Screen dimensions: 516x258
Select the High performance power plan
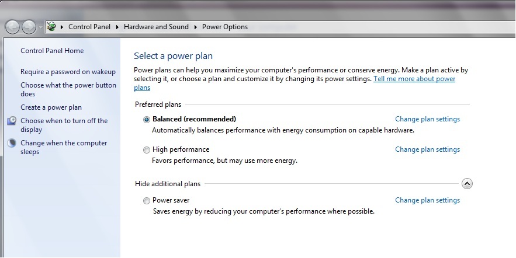(x=147, y=150)
